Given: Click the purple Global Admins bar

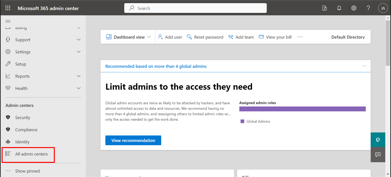Looking at the screenshot, I should [x=302, y=109].
